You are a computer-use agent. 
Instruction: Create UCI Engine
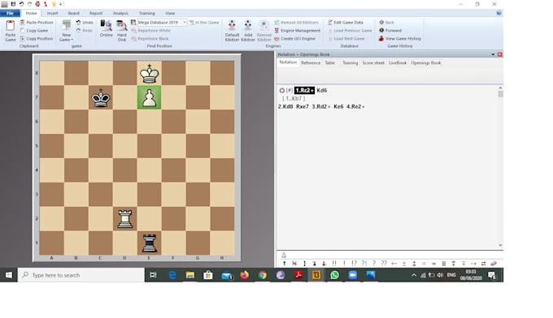295,39
